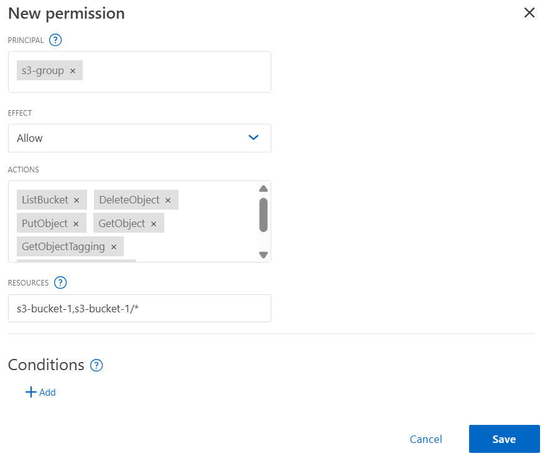Click the plus icon next to Add
Screen dimensions: 545x456
click(30, 393)
